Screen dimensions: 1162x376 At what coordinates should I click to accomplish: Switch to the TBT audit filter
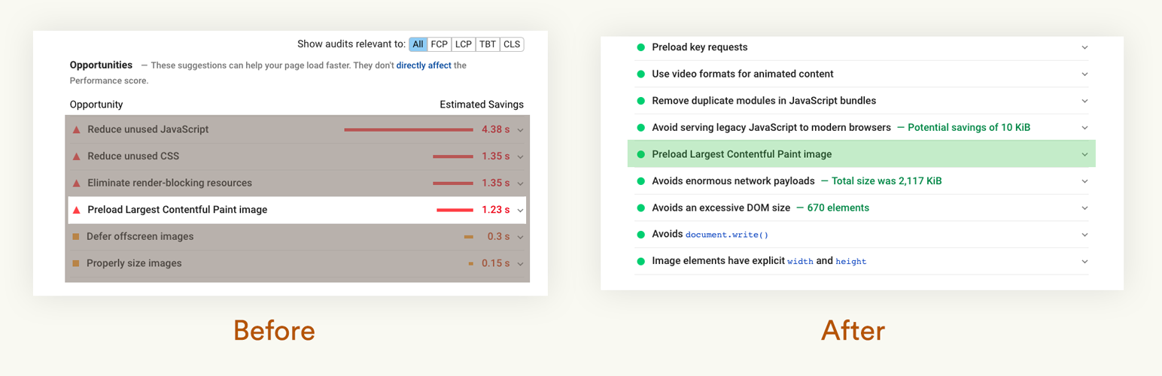[488, 44]
